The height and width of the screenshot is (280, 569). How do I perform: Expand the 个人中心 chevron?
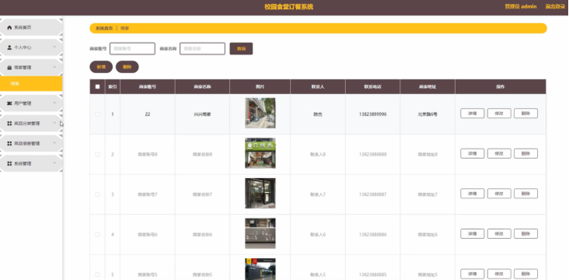(54, 47)
